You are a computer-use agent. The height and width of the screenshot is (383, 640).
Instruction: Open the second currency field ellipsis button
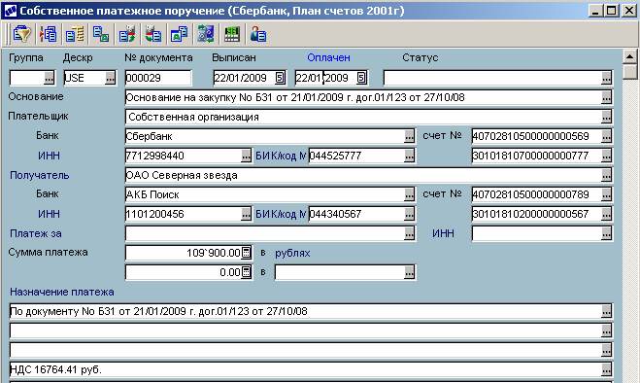[410, 272]
